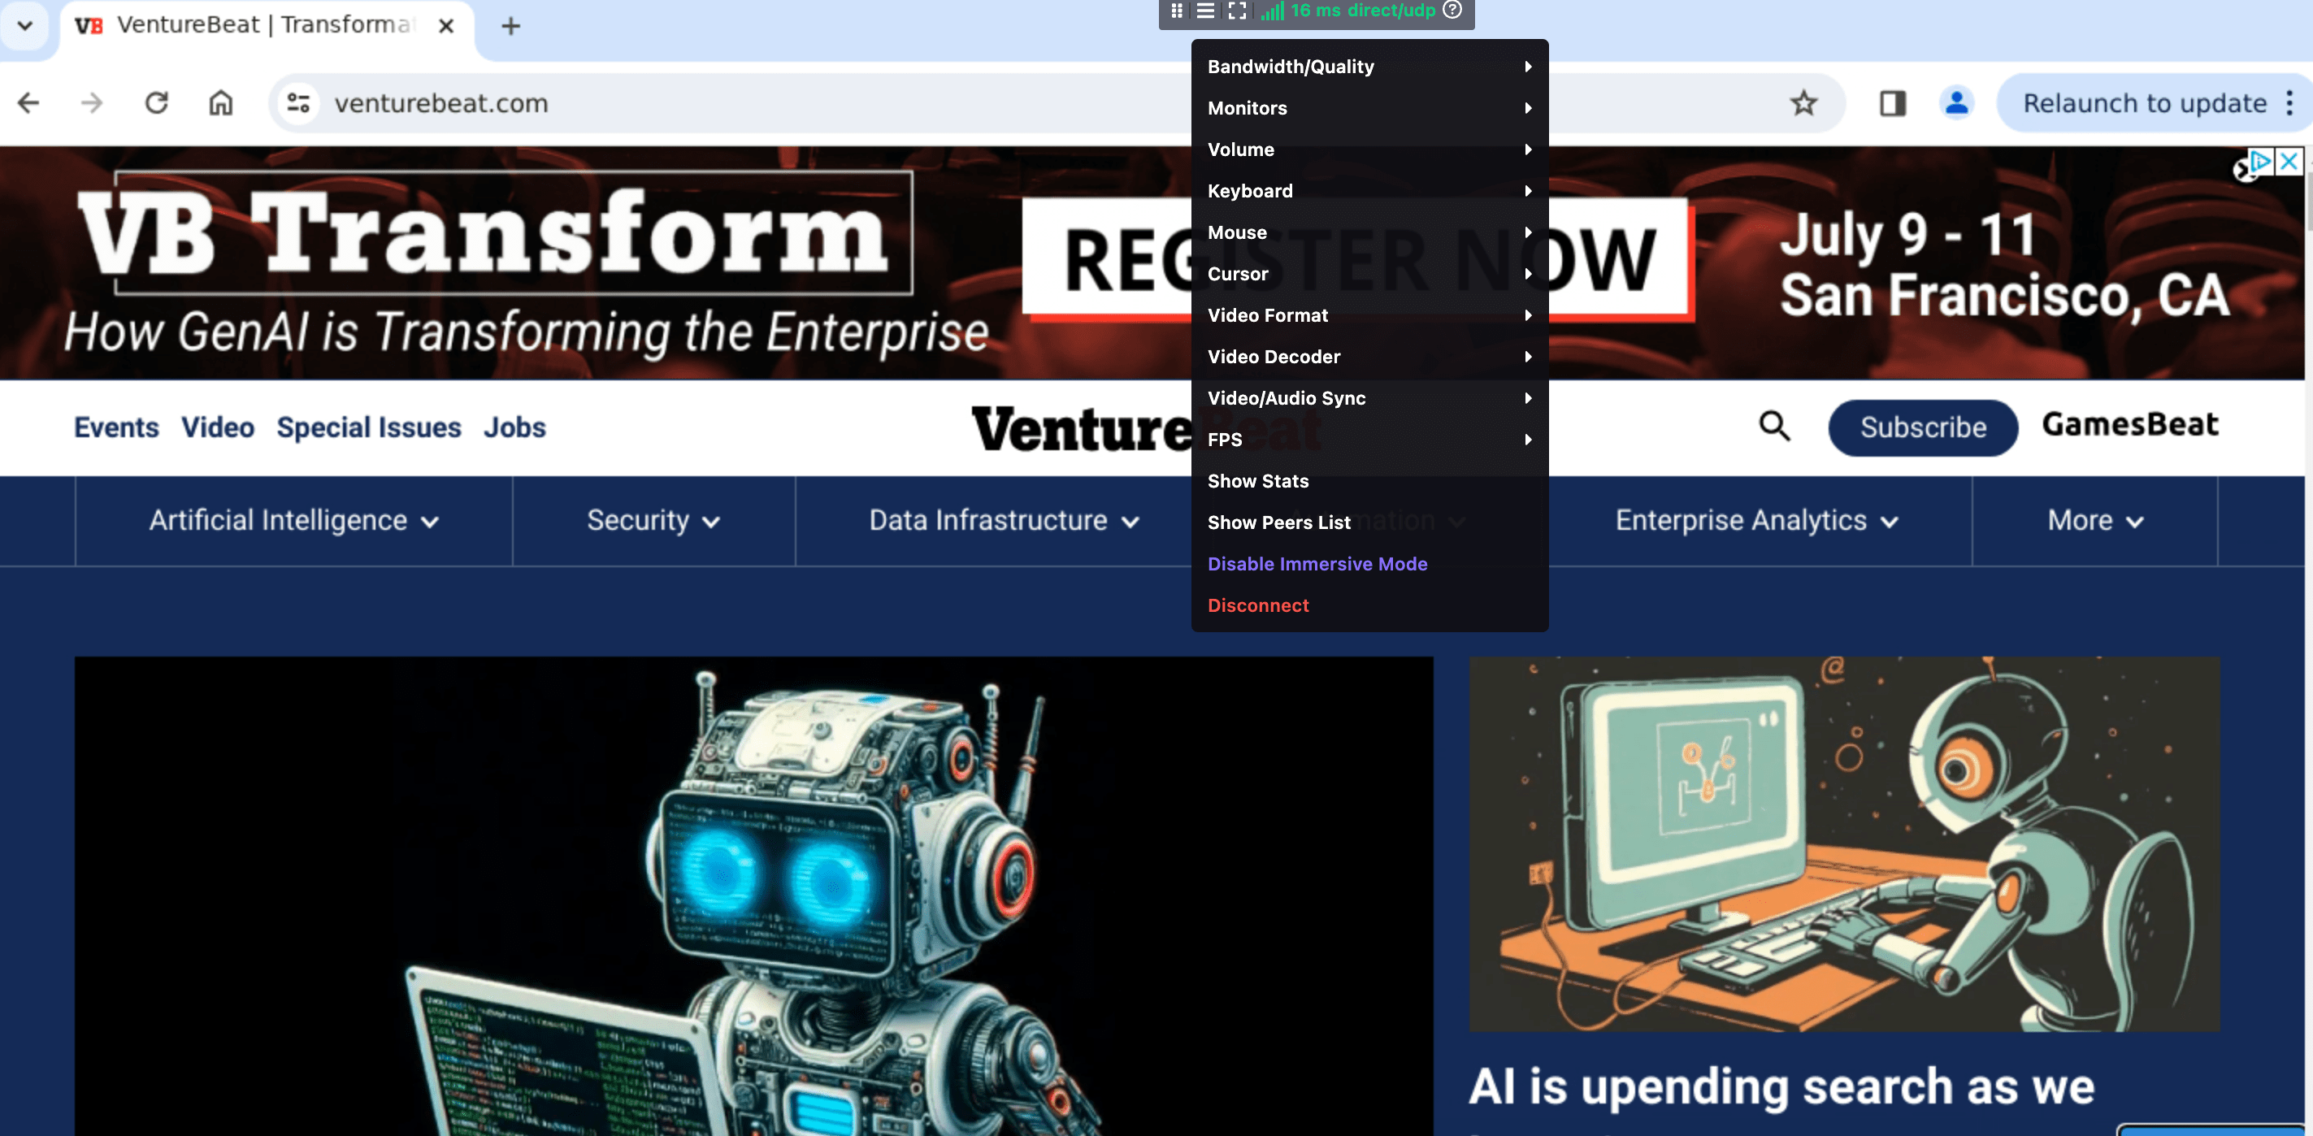Click the help question mark icon
The height and width of the screenshot is (1136, 2313).
tap(1452, 11)
